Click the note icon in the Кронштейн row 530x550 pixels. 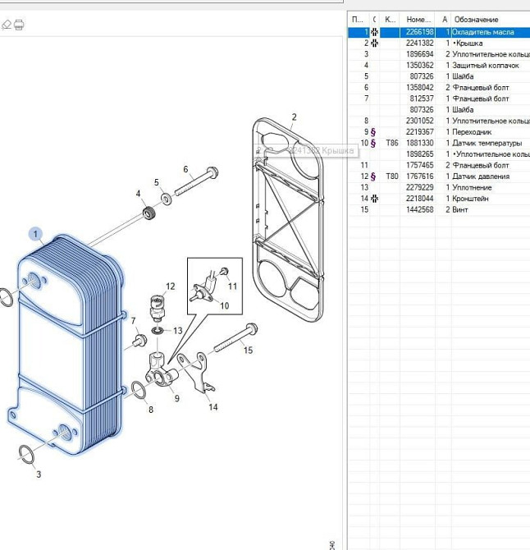tap(374, 199)
